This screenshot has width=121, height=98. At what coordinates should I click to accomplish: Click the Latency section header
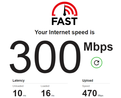tap(19, 81)
